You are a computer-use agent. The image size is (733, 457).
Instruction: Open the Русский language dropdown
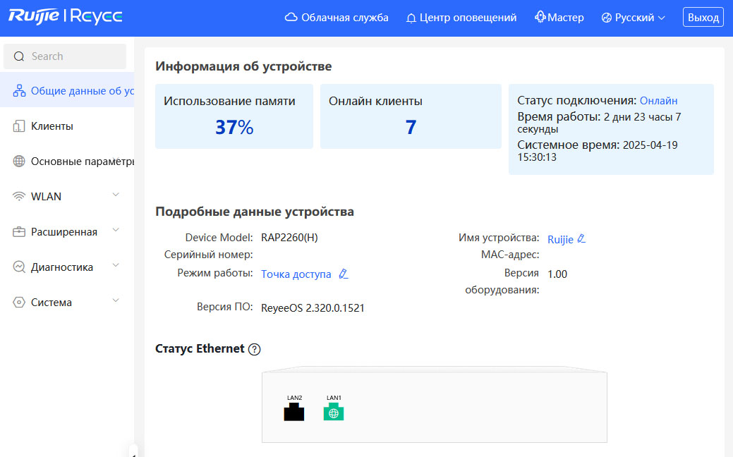pyautogui.click(x=633, y=18)
